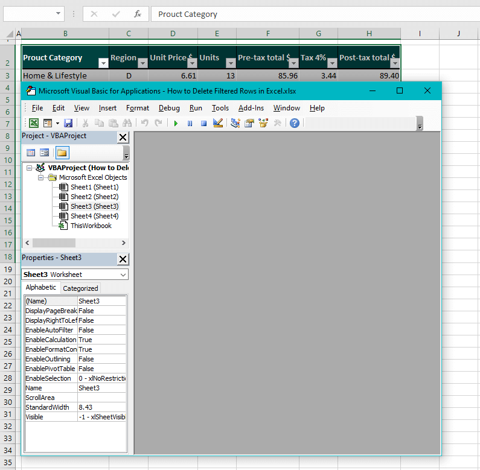Click the project tree scroll right arrow
Image resolution: width=480 pixels, height=470 pixels.
pyautogui.click(x=123, y=243)
